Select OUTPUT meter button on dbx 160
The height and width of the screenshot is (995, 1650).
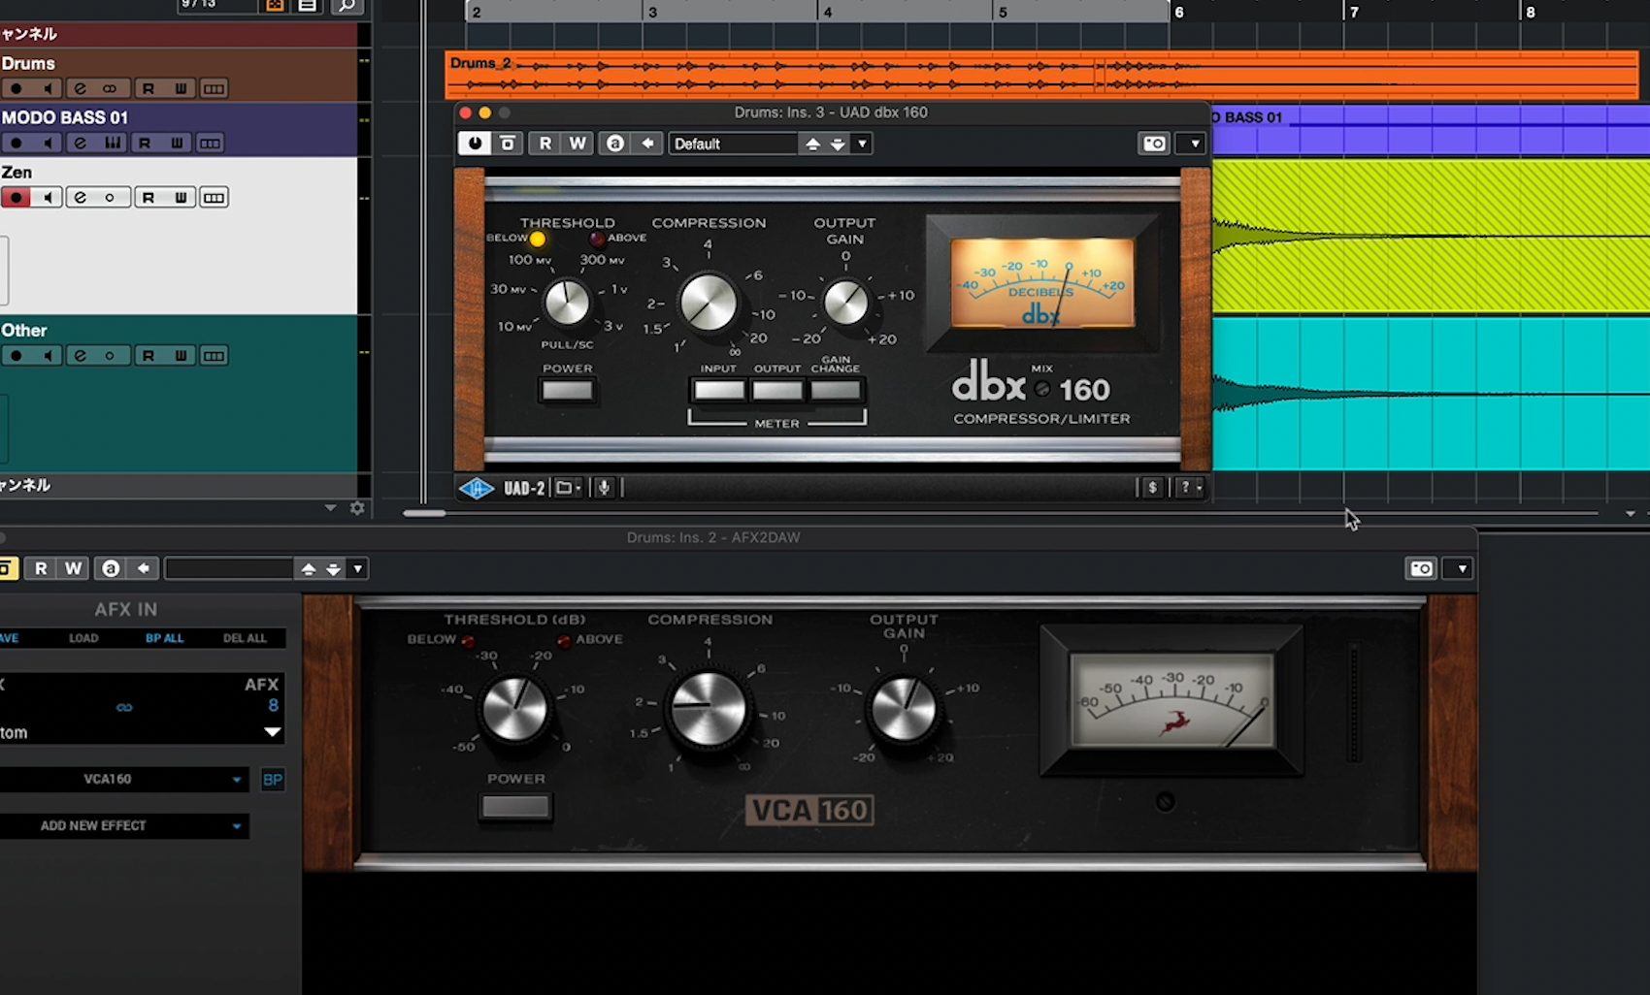click(x=777, y=391)
